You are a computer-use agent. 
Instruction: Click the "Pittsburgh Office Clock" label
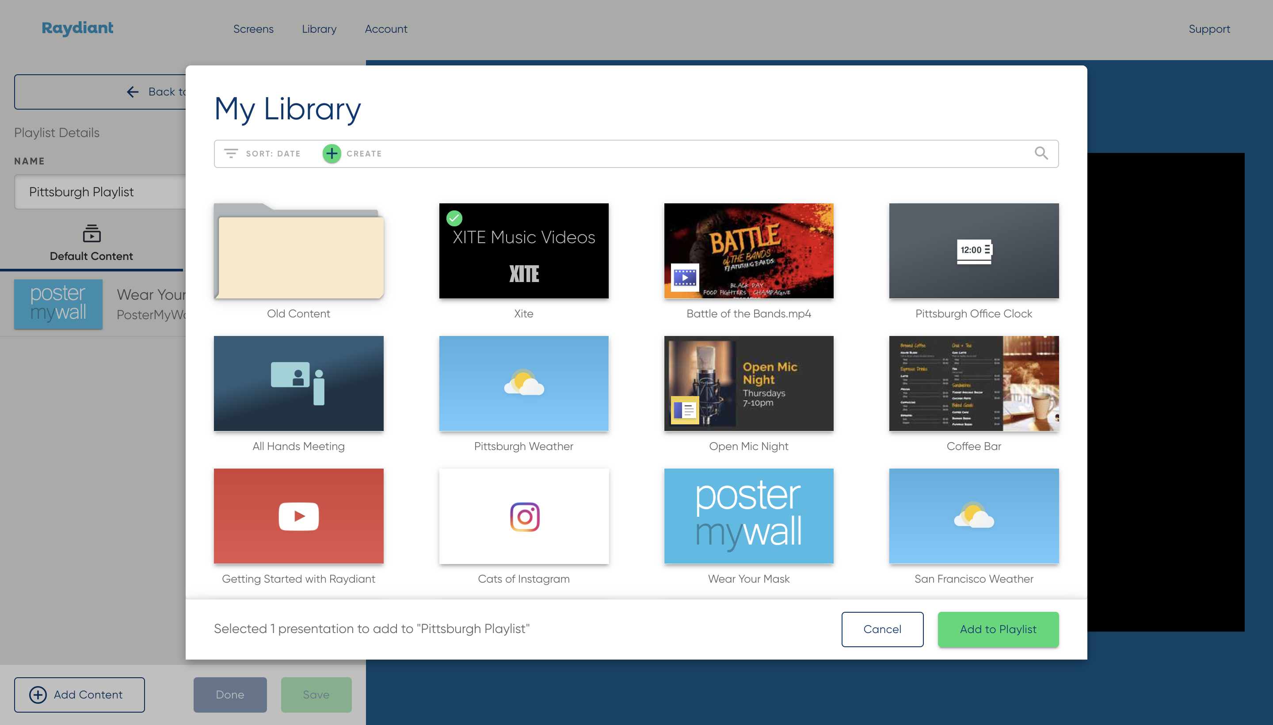[974, 313]
